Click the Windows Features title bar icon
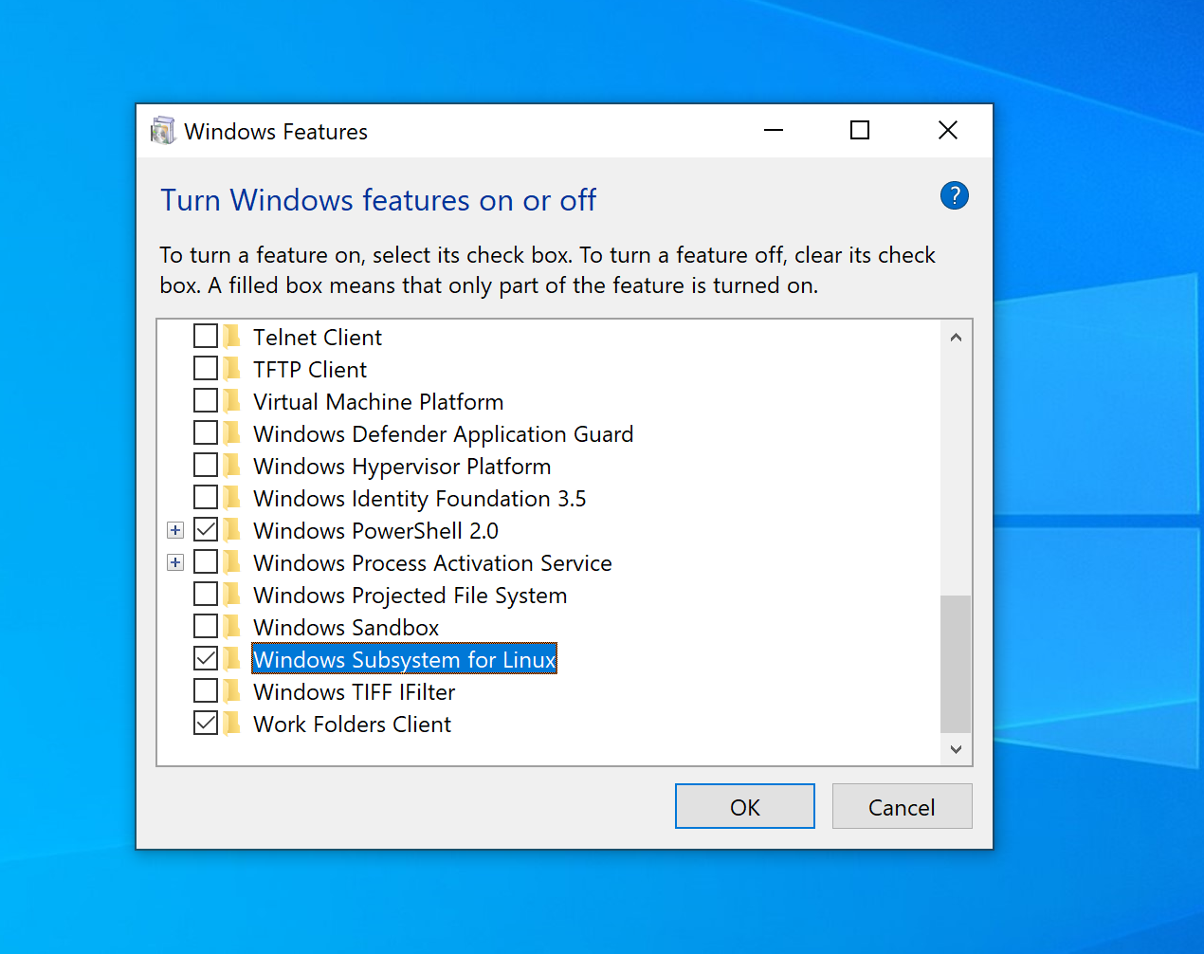 coord(163,131)
